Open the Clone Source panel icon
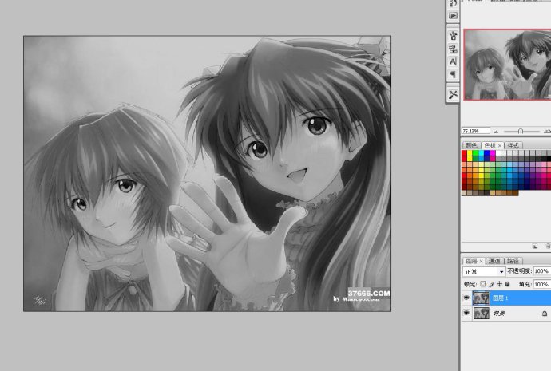 [x=453, y=49]
